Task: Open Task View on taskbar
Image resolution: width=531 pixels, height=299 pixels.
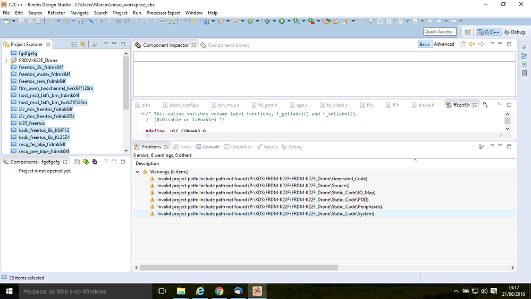Action: tap(162, 291)
